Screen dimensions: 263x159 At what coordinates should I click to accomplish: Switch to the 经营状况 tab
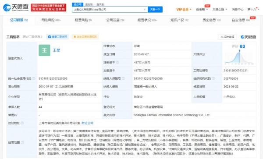147,20
